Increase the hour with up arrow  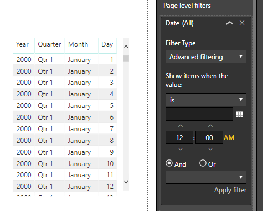tap(181, 126)
